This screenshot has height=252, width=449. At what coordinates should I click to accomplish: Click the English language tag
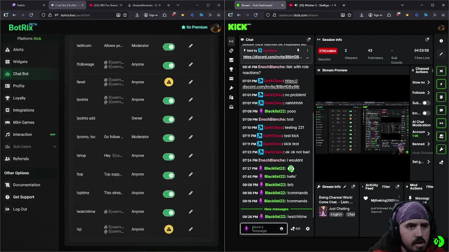(336, 215)
